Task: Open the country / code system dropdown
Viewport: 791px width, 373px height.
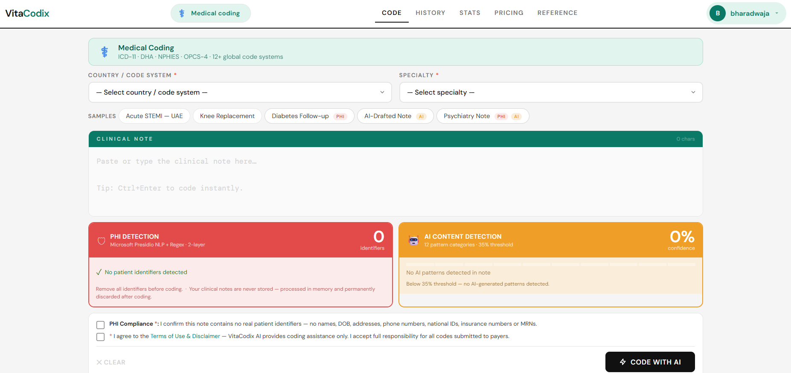Action: pyautogui.click(x=240, y=93)
